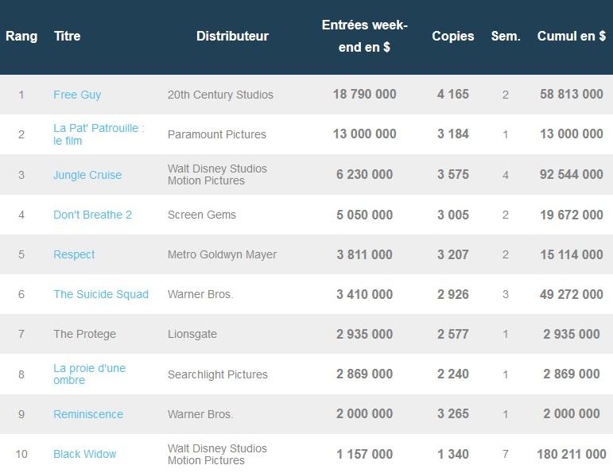Viewport: 613px width, 473px height.
Task: Click Metro Goldwyn Mayer distributor cell
Action: pyautogui.click(x=222, y=254)
